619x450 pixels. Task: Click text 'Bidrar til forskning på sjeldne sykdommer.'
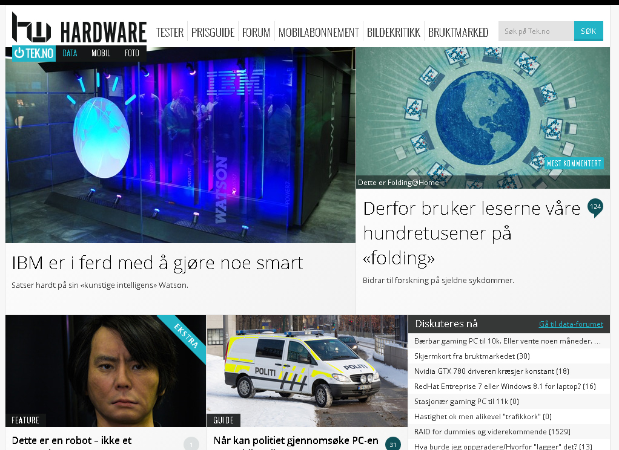point(438,281)
